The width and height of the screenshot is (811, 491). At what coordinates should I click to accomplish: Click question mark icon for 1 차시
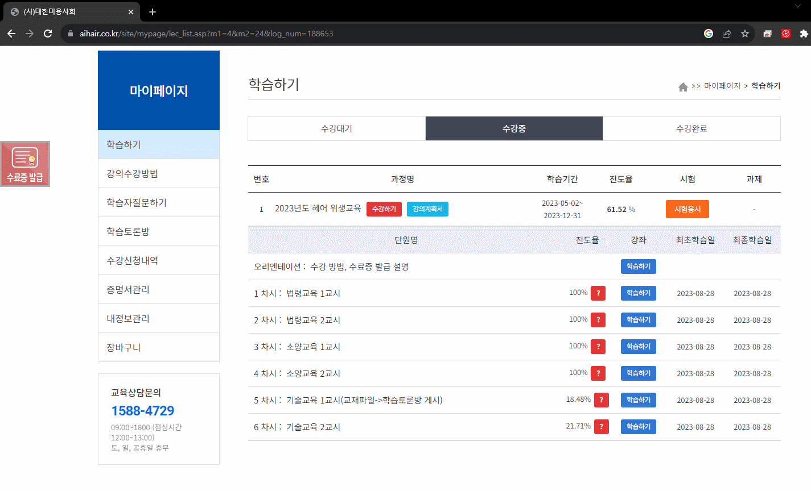598,293
